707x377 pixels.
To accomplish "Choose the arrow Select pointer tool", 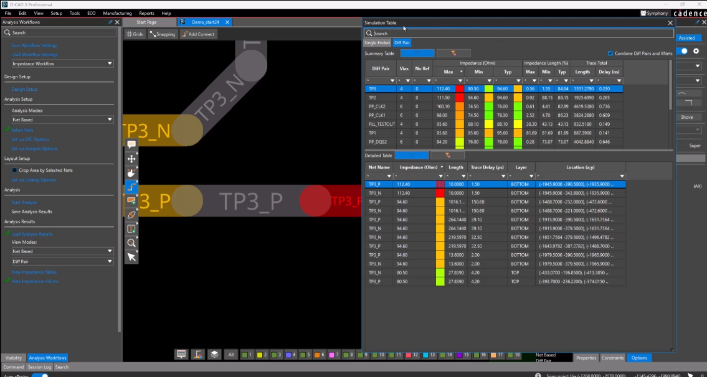I will tap(131, 257).
